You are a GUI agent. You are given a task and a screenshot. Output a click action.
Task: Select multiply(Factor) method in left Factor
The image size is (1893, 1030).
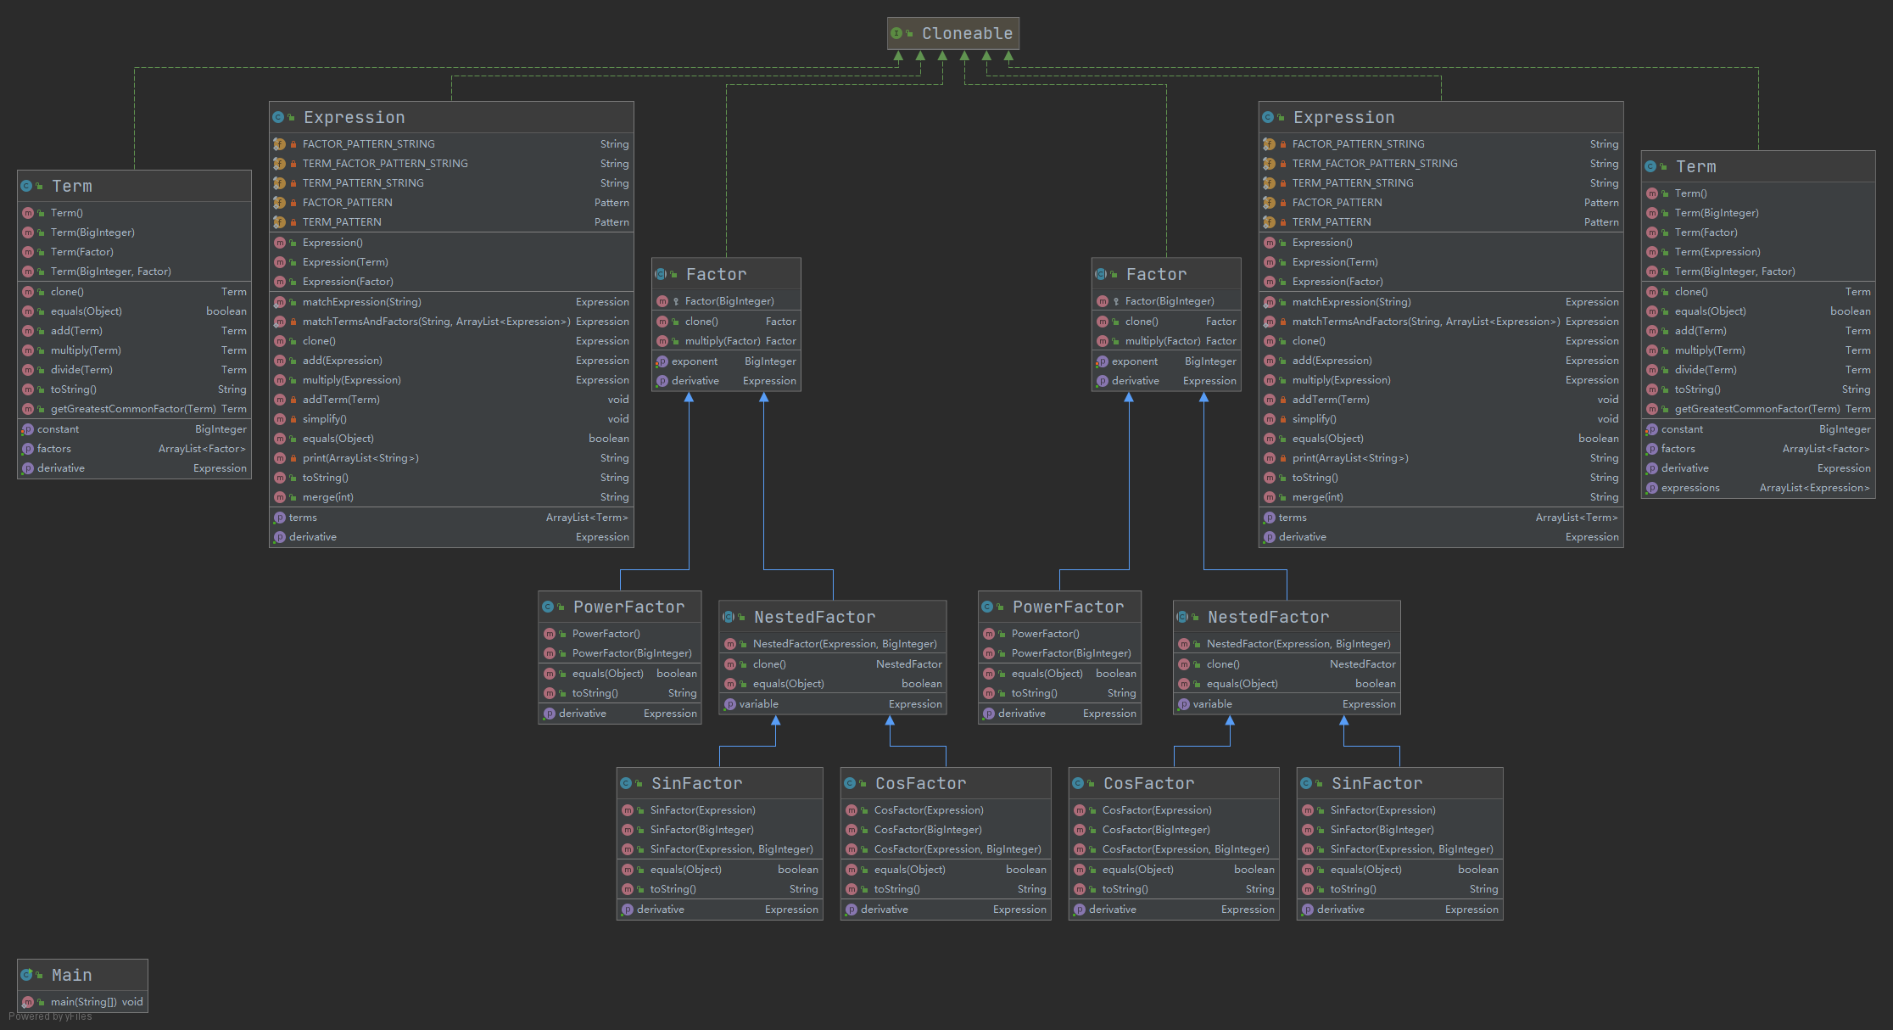point(726,341)
